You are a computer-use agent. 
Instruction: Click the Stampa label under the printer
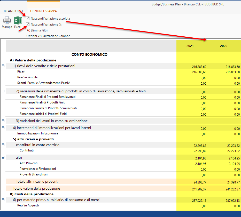click(x=7, y=27)
